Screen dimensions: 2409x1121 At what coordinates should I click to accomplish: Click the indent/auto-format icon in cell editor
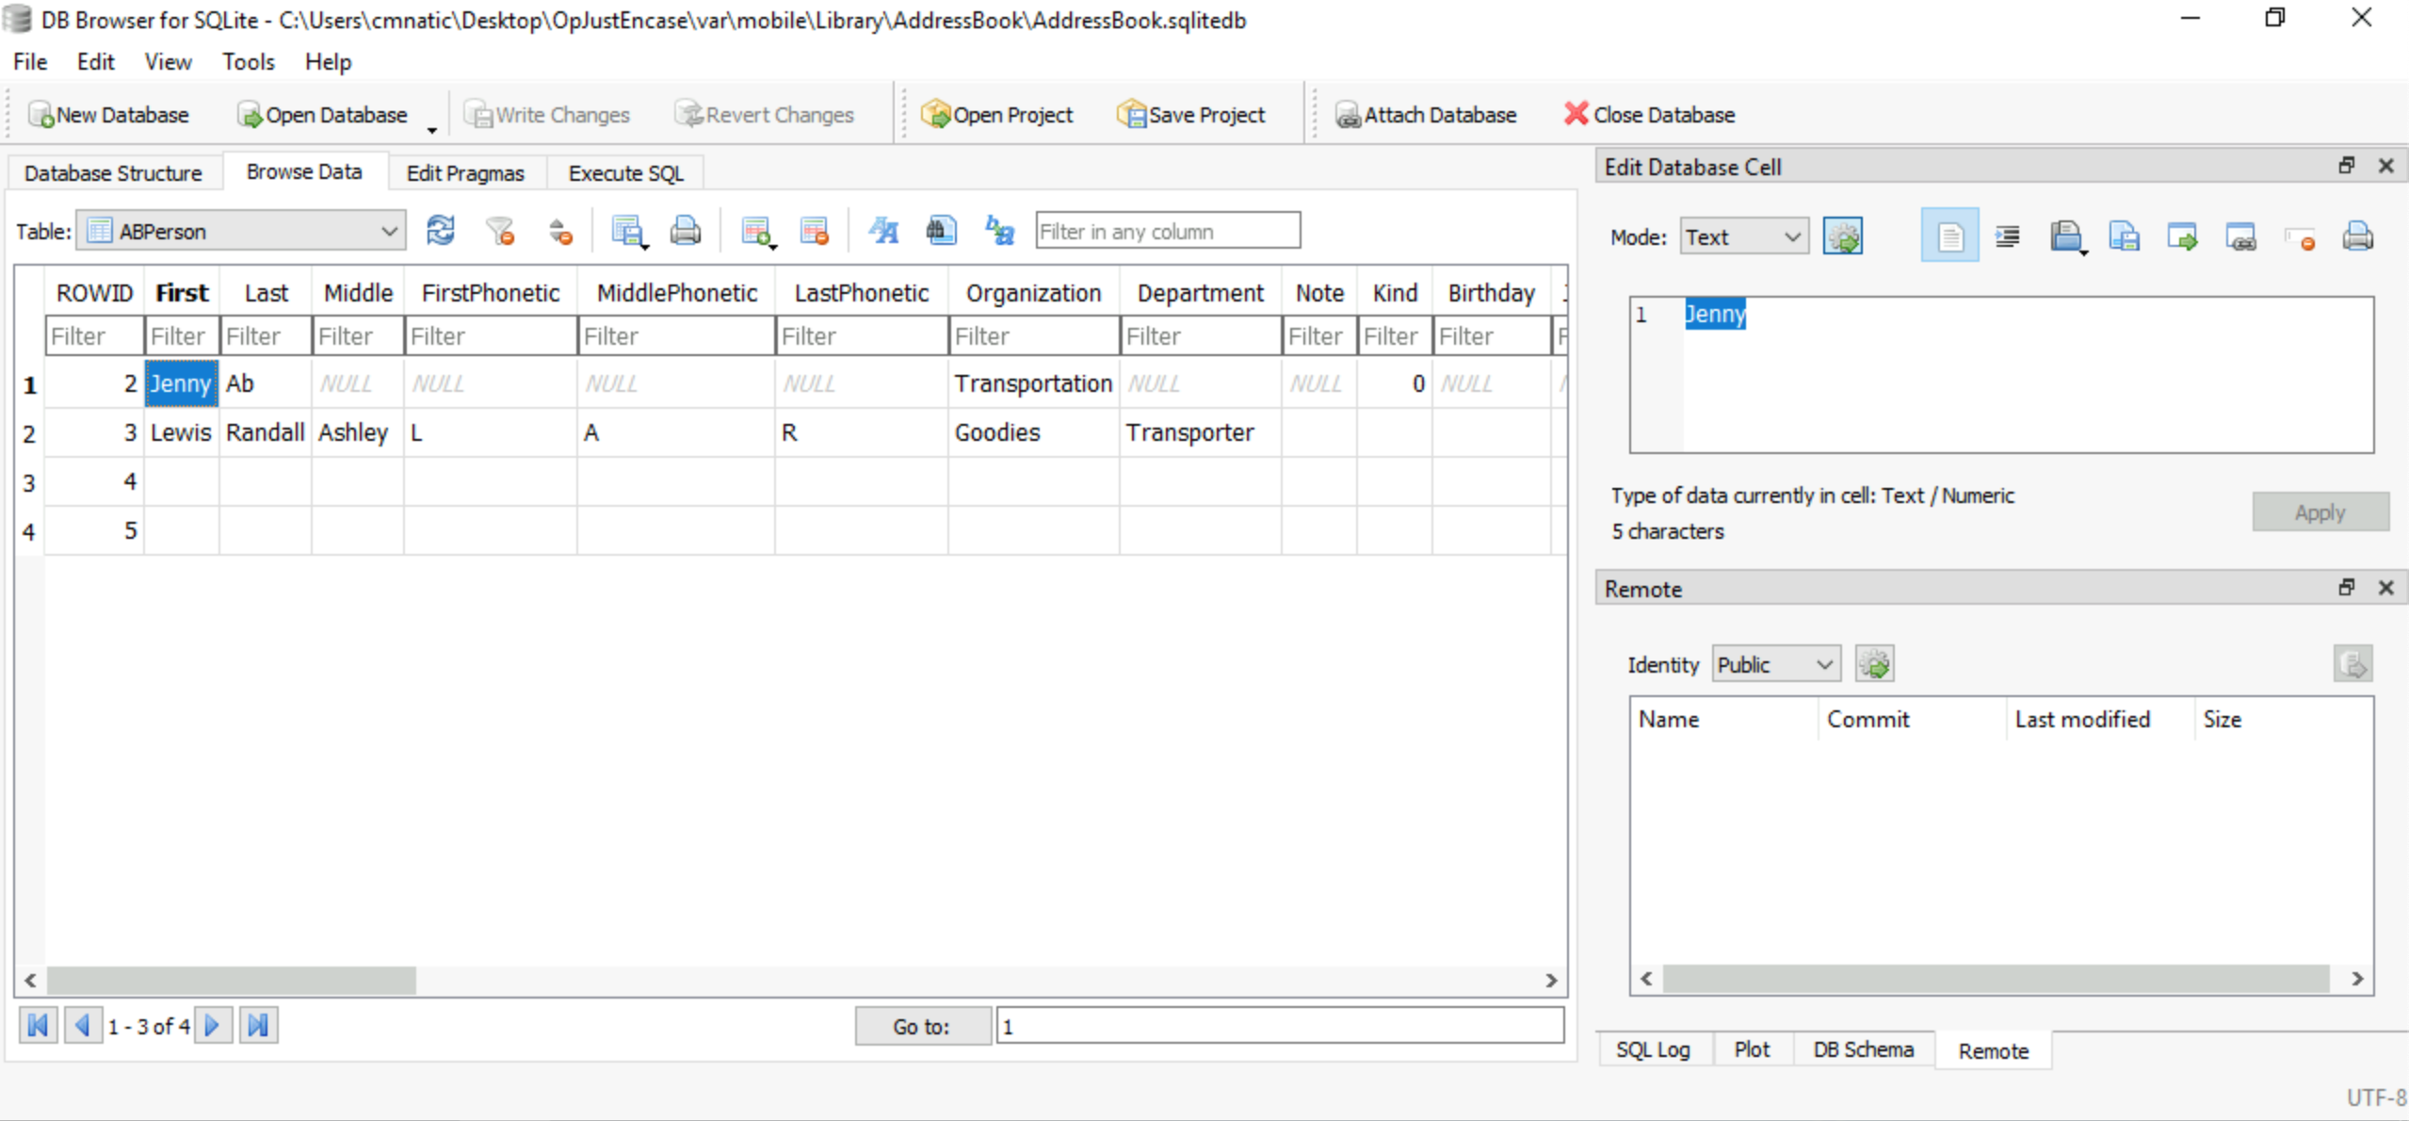tap(2007, 236)
